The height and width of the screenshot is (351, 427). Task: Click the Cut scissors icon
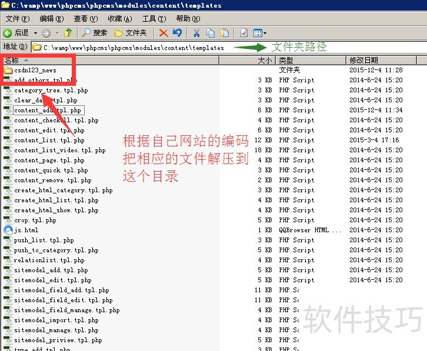pyautogui.click(x=196, y=33)
